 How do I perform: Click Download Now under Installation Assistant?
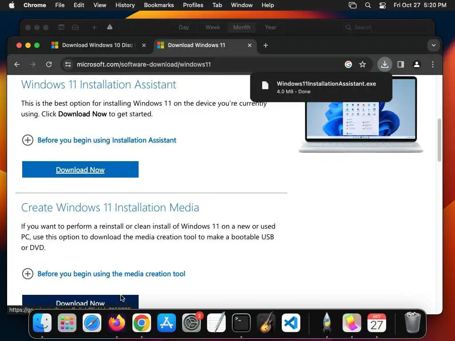click(80, 170)
